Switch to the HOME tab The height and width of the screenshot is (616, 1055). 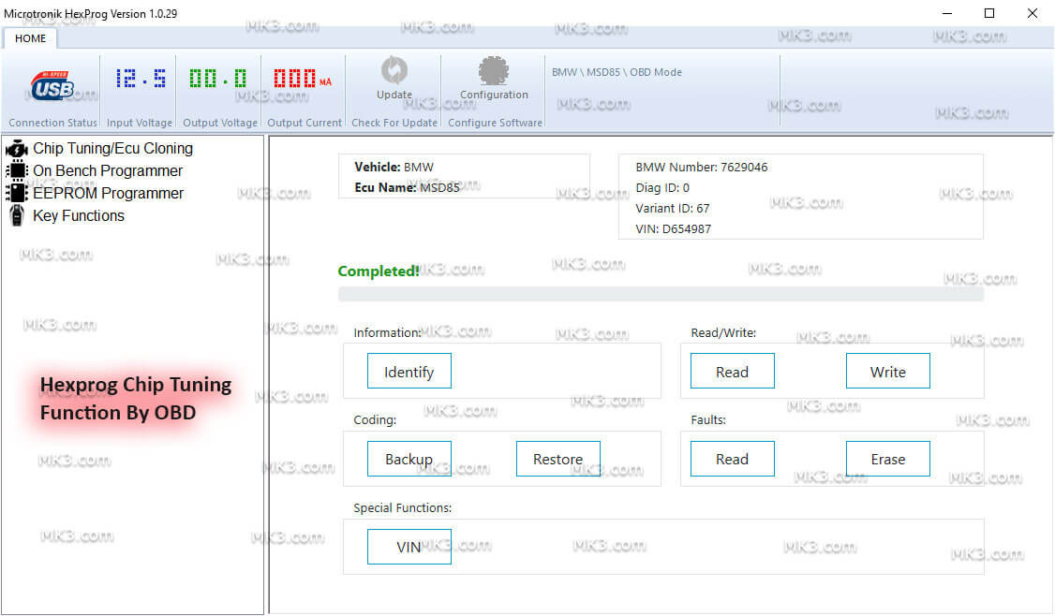click(30, 38)
